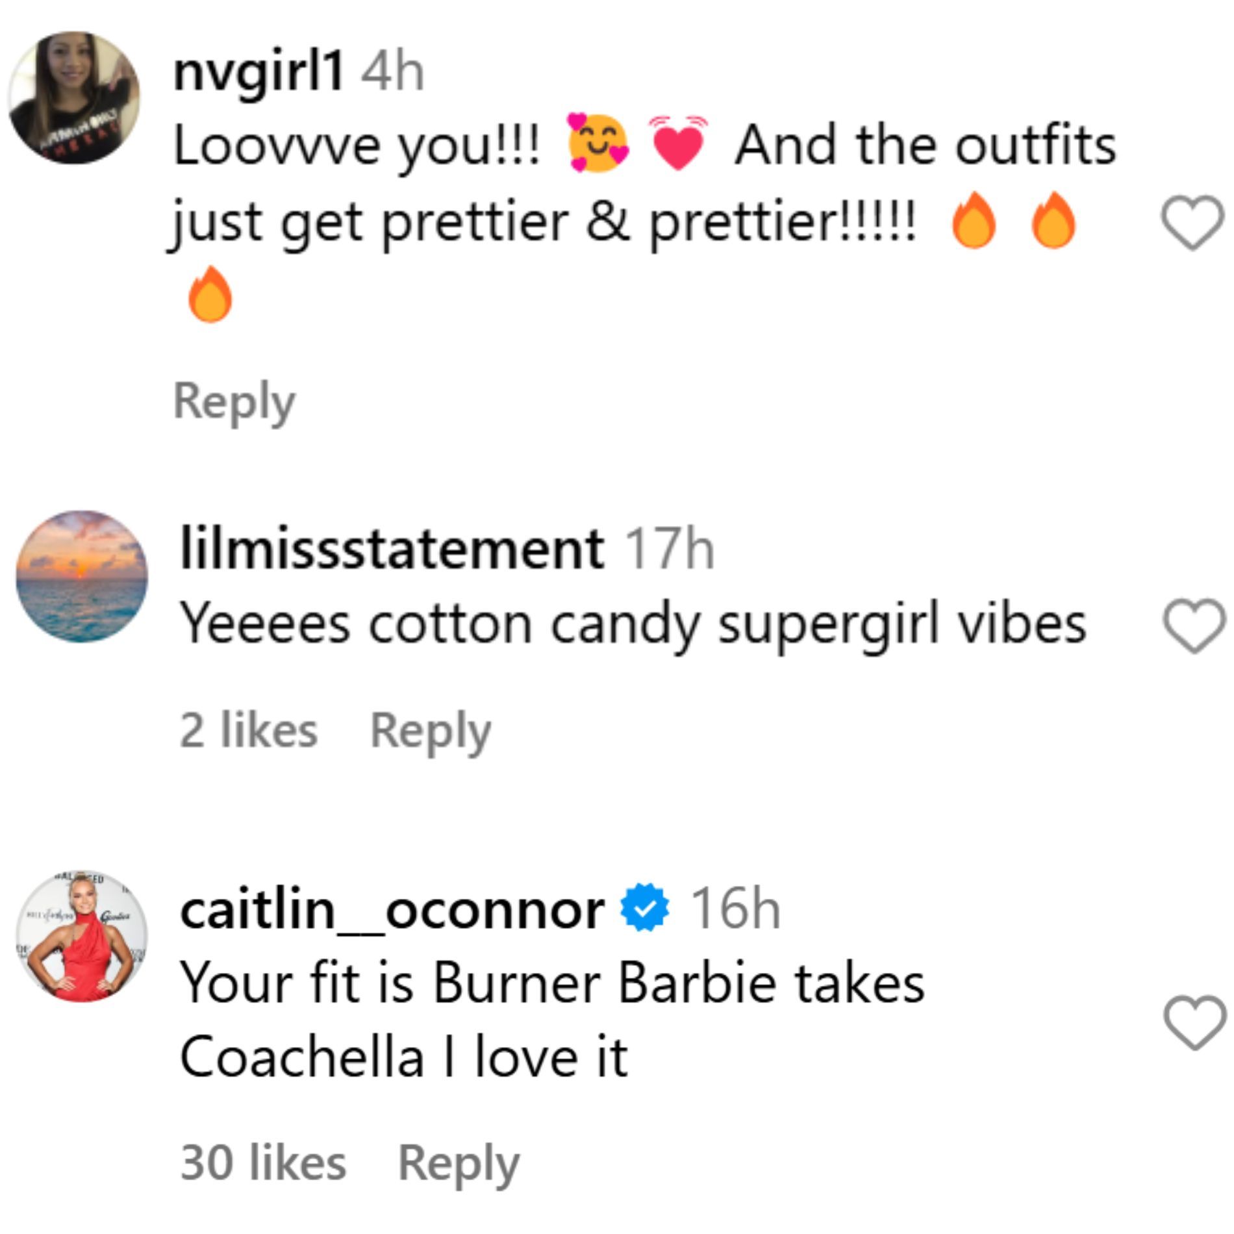Viewport: 1234px width, 1234px height.
Task: Reply to the Burner Barbie comment
Action: coord(458,1163)
